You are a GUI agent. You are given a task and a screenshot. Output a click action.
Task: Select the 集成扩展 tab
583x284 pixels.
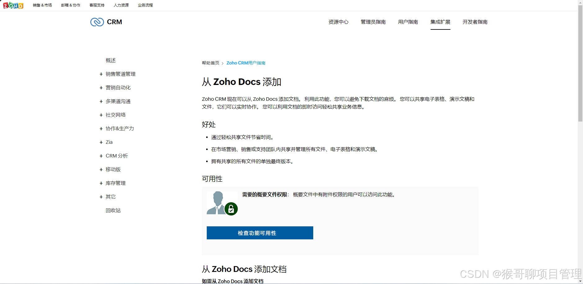click(440, 22)
